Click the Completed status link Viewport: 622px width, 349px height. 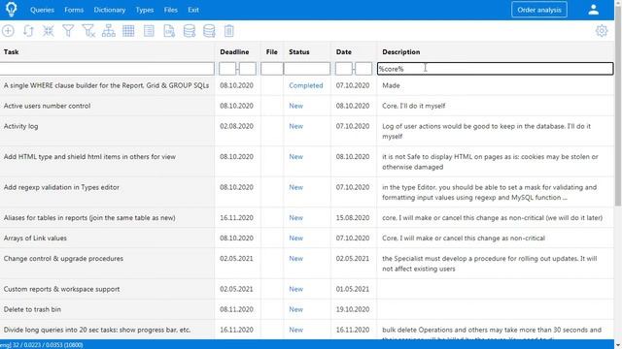306,85
